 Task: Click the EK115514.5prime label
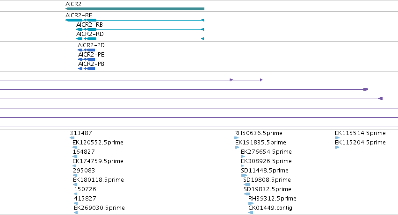tap(360, 133)
